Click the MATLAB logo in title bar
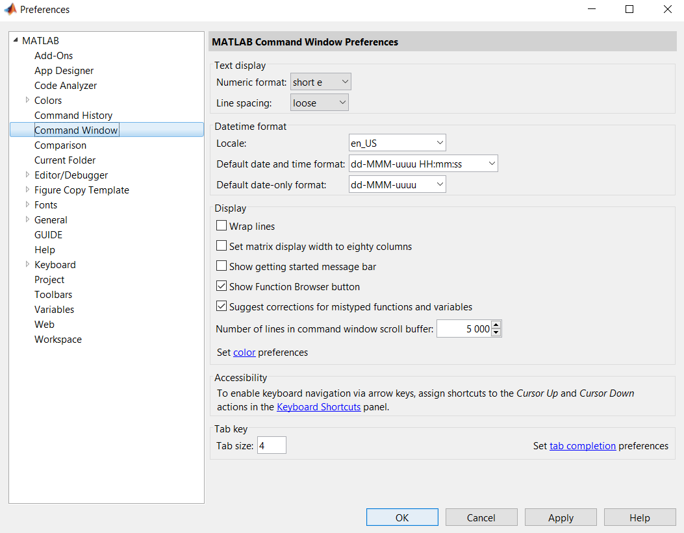Screen dimensions: 684x533 coord(10,9)
